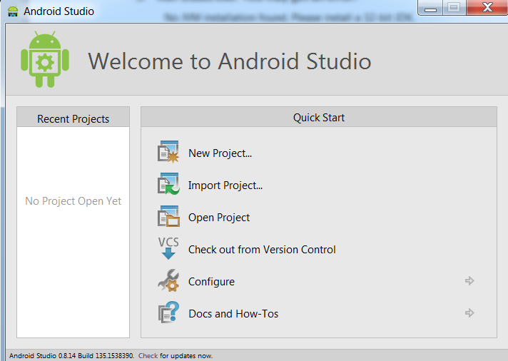Click the Open Project folder icon
Image resolution: width=508 pixels, height=361 pixels.
[168, 217]
